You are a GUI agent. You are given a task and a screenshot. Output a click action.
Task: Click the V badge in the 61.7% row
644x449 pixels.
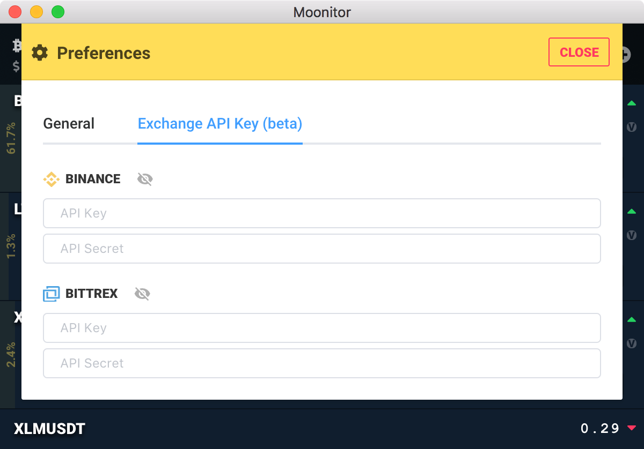632,128
